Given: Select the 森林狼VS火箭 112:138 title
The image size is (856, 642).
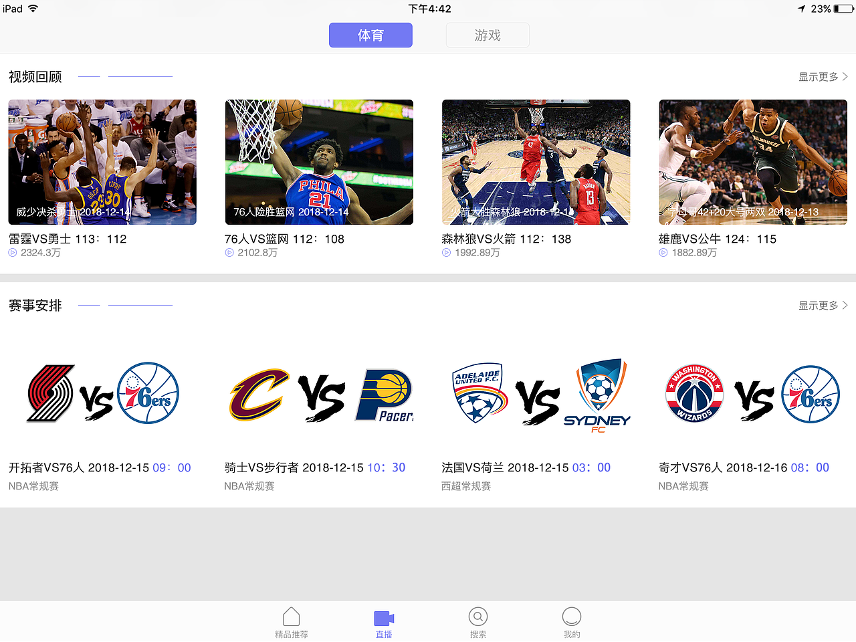Looking at the screenshot, I should point(506,239).
